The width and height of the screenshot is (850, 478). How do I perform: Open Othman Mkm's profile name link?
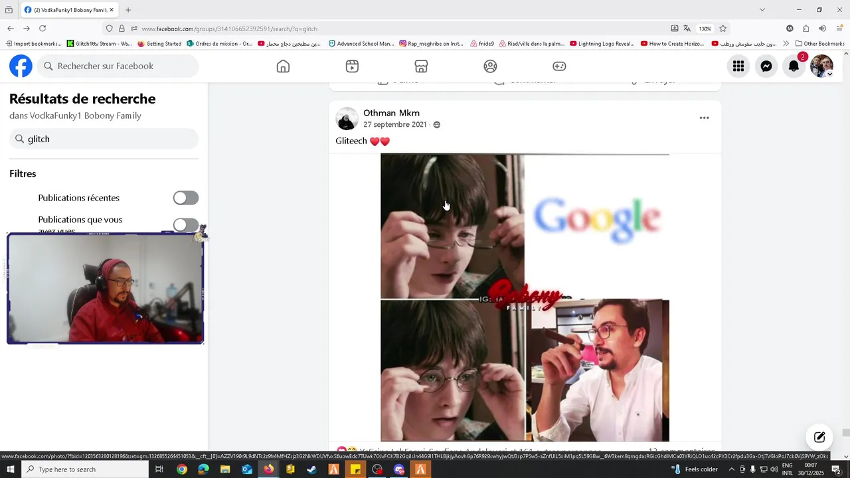[391, 113]
